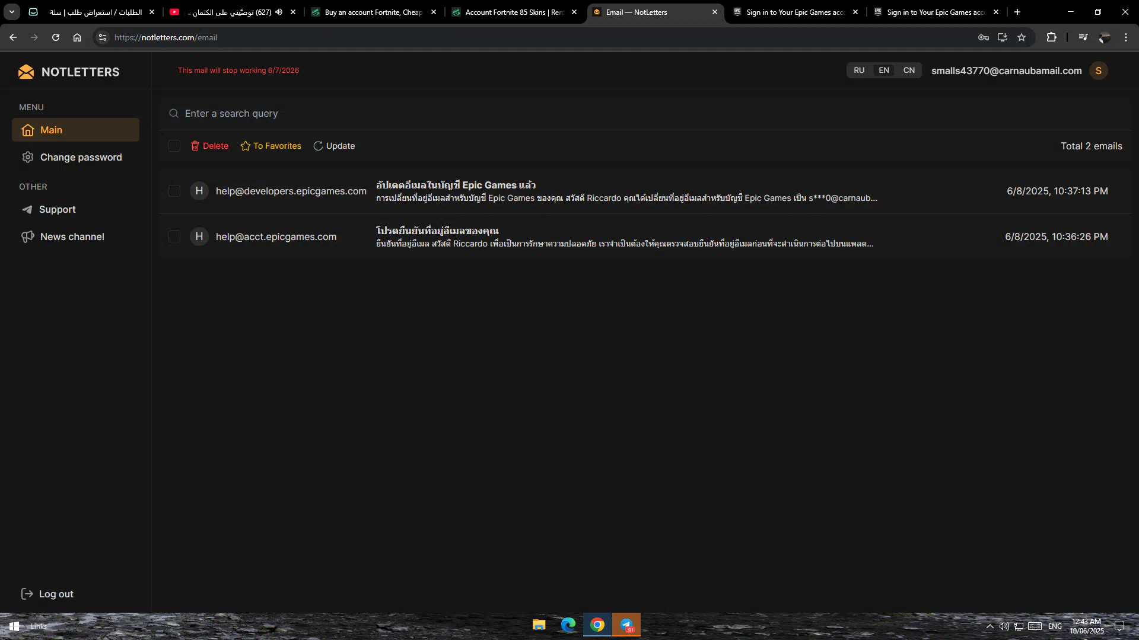Reload the current page
This screenshot has width=1139, height=640.
(56, 37)
